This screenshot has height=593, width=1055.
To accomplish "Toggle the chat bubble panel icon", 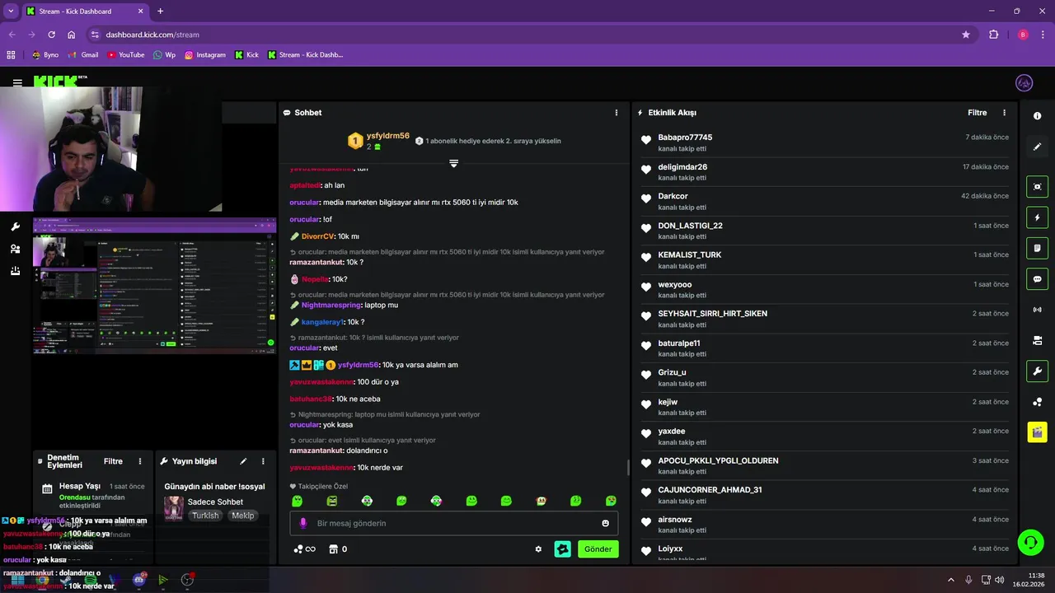I will (x=1037, y=278).
